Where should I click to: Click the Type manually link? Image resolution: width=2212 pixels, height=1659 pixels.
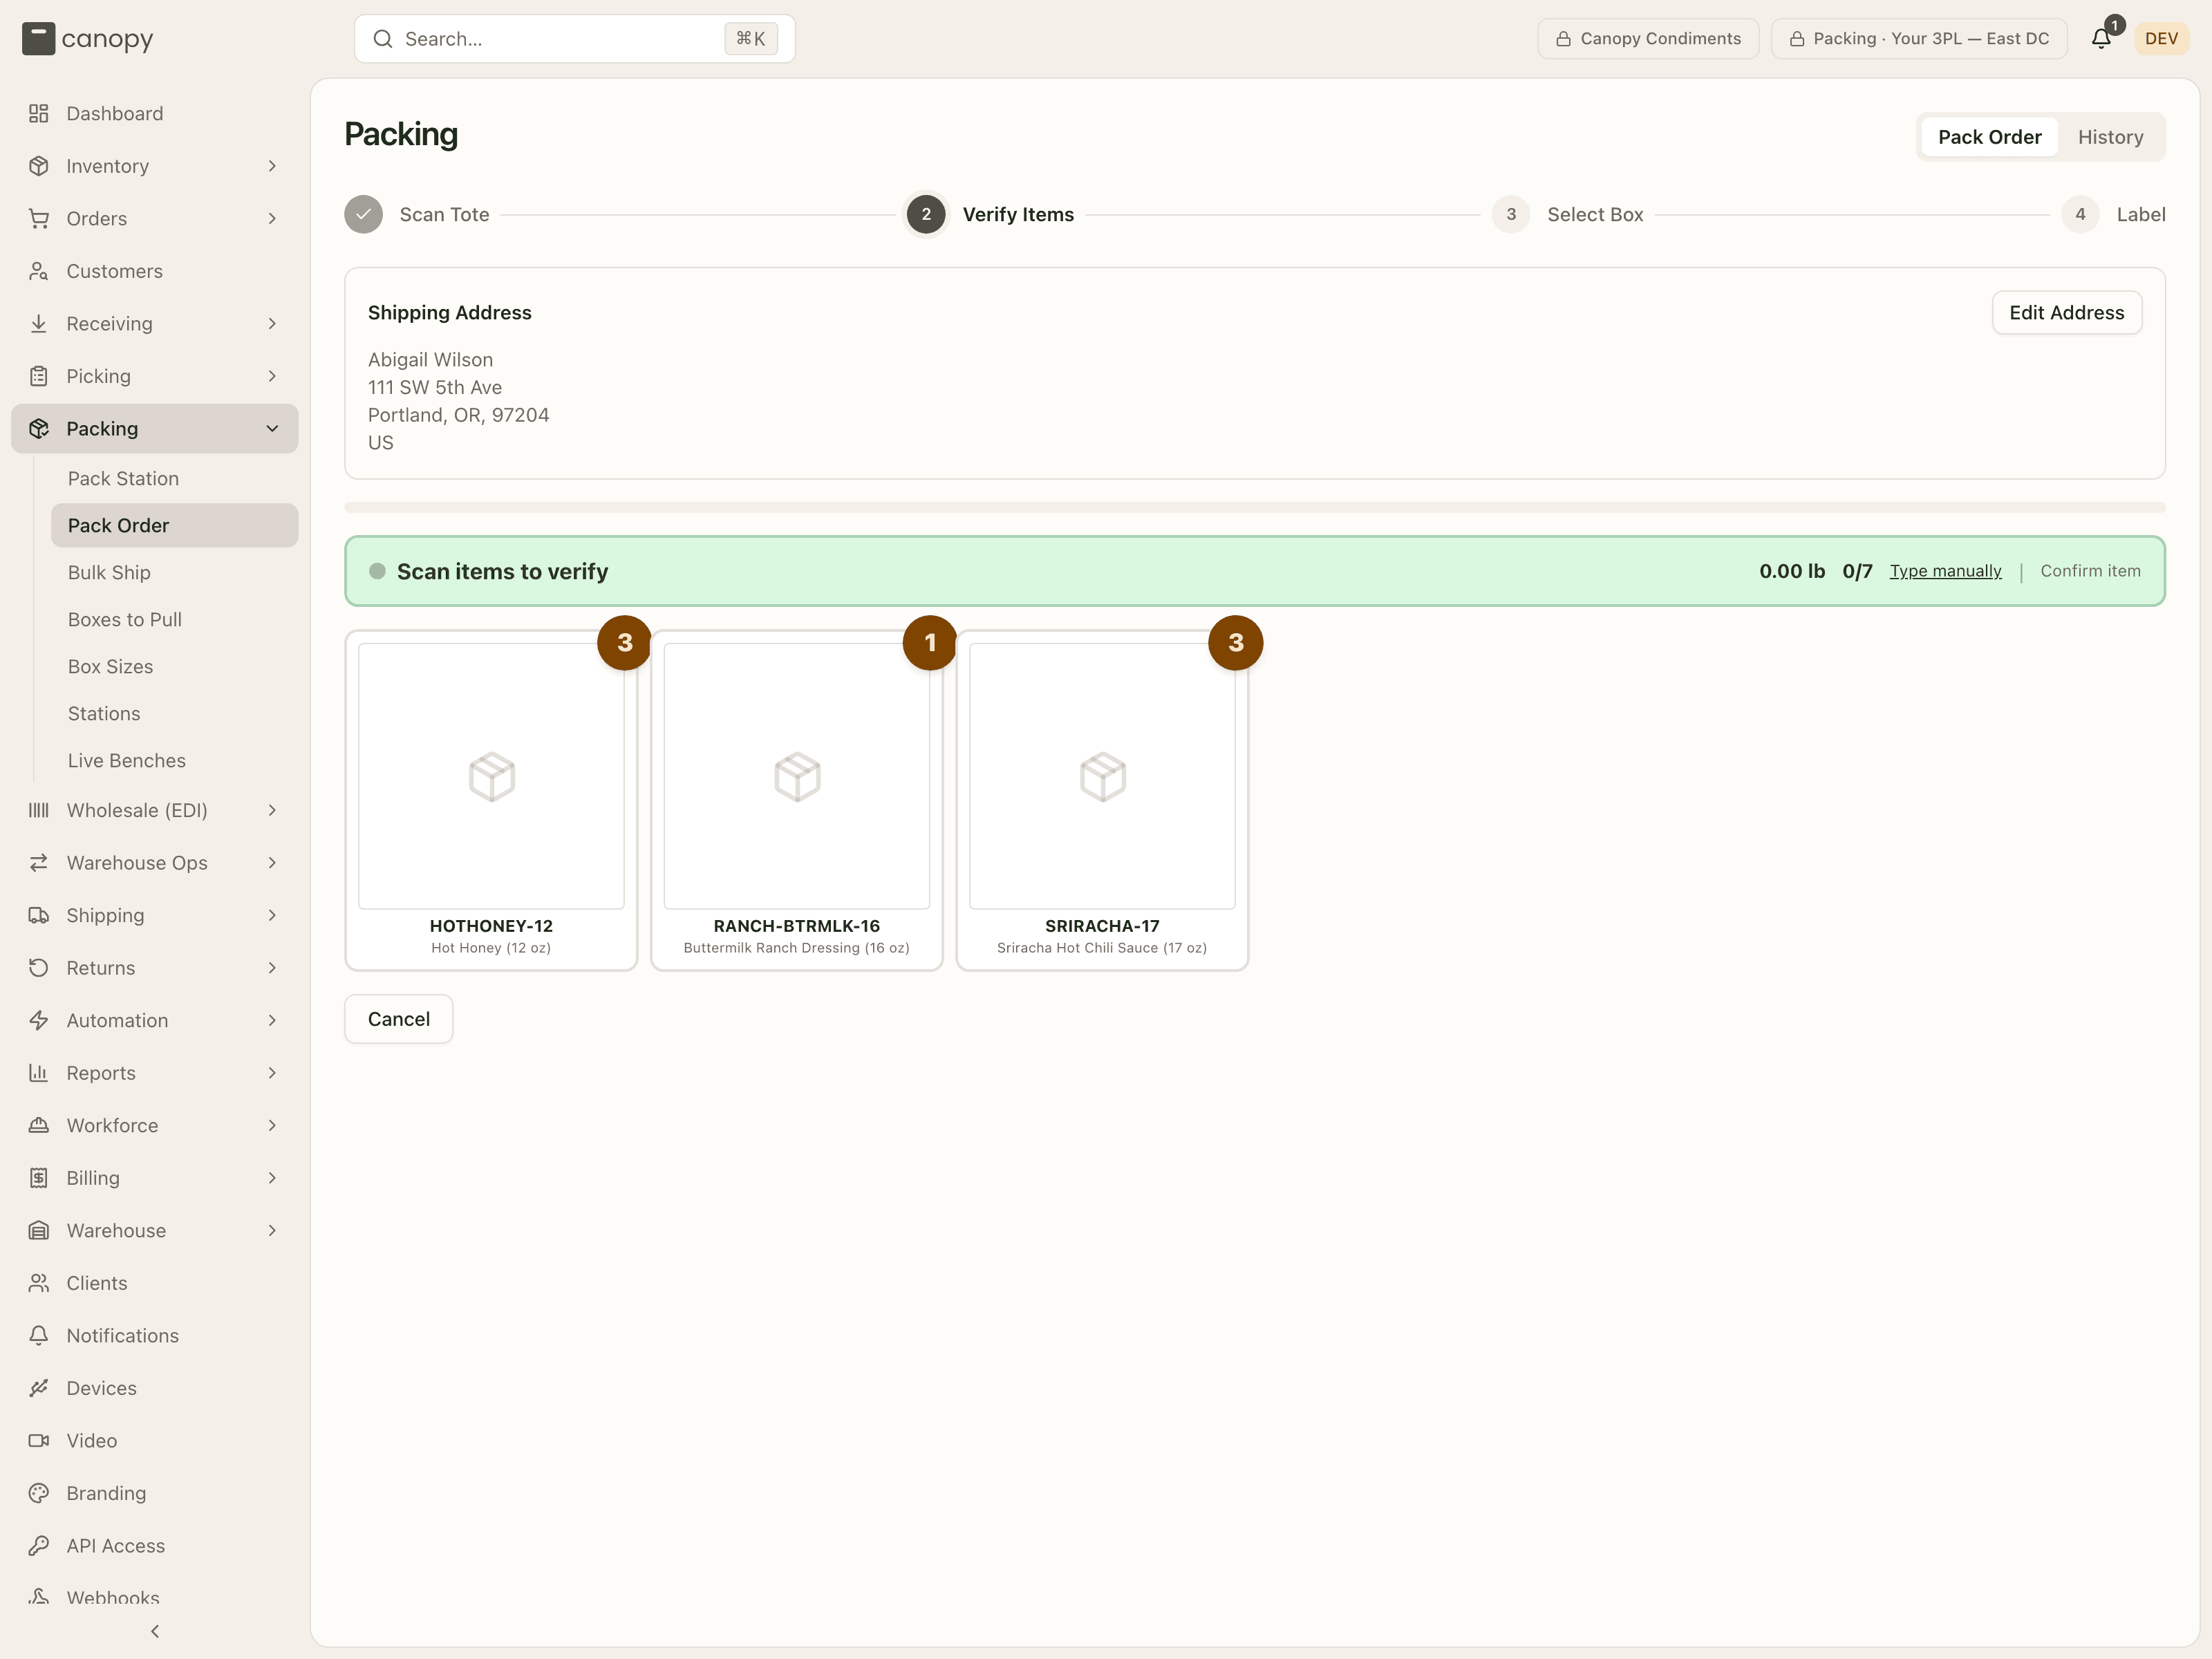point(1945,571)
